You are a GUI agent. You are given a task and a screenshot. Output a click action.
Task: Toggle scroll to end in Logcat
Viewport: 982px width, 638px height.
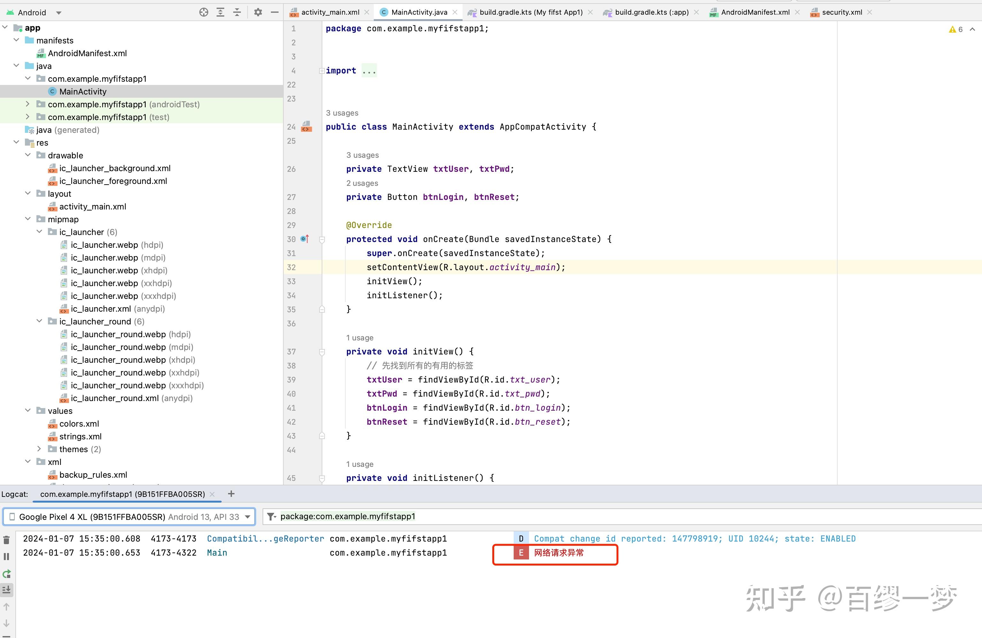pyautogui.click(x=7, y=590)
